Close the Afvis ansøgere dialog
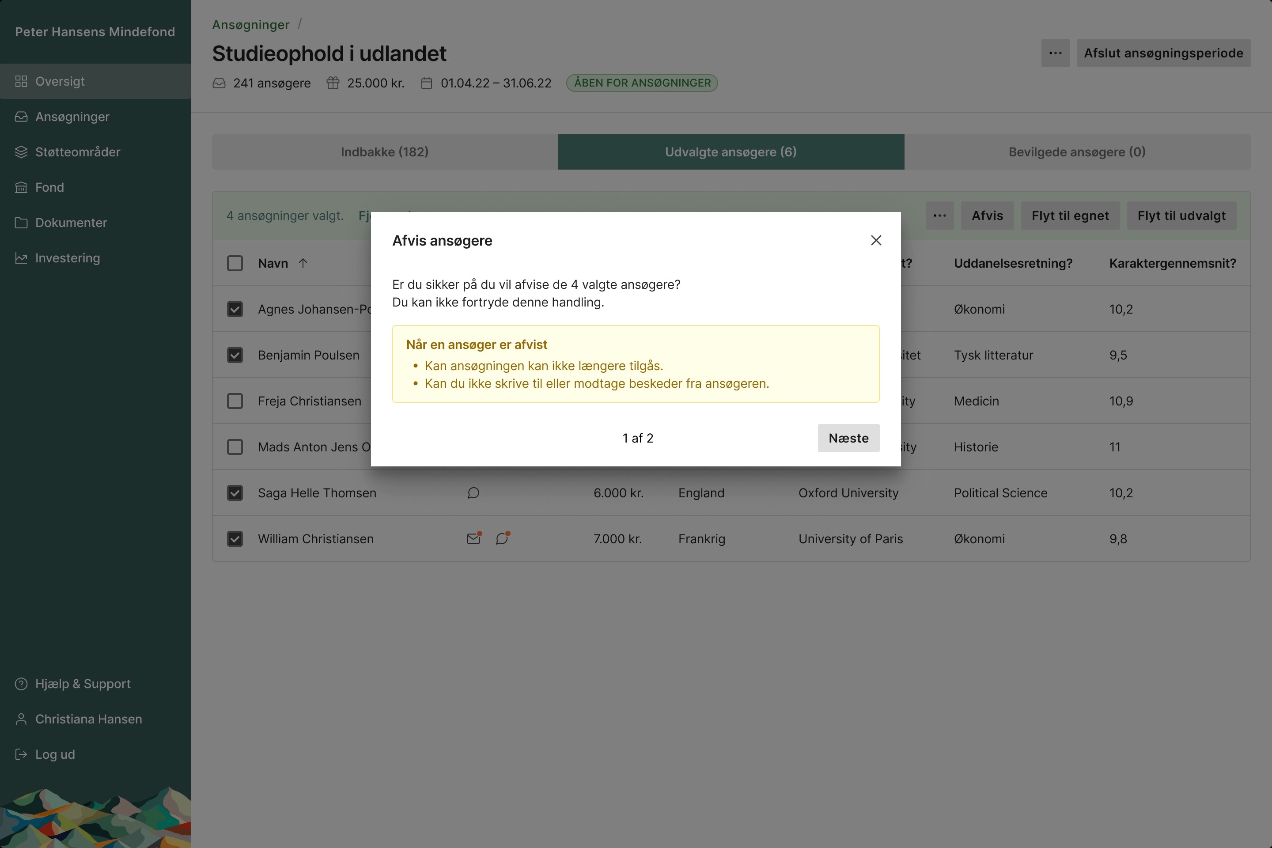This screenshot has height=848, width=1272. click(x=876, y=240)
